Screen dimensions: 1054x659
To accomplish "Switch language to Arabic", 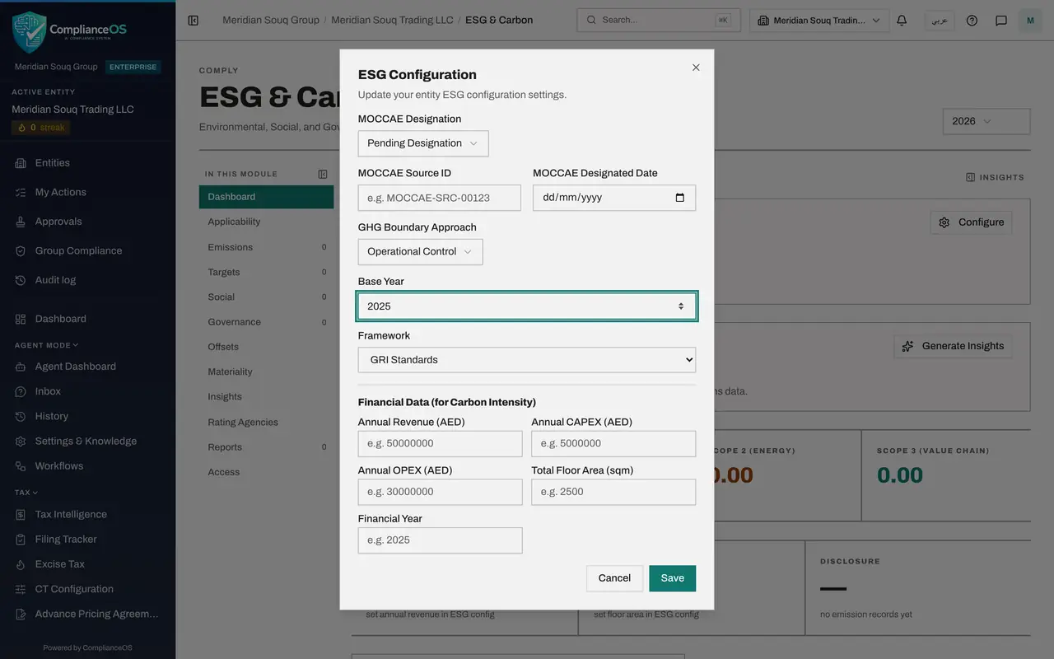I will pos(939,20).
